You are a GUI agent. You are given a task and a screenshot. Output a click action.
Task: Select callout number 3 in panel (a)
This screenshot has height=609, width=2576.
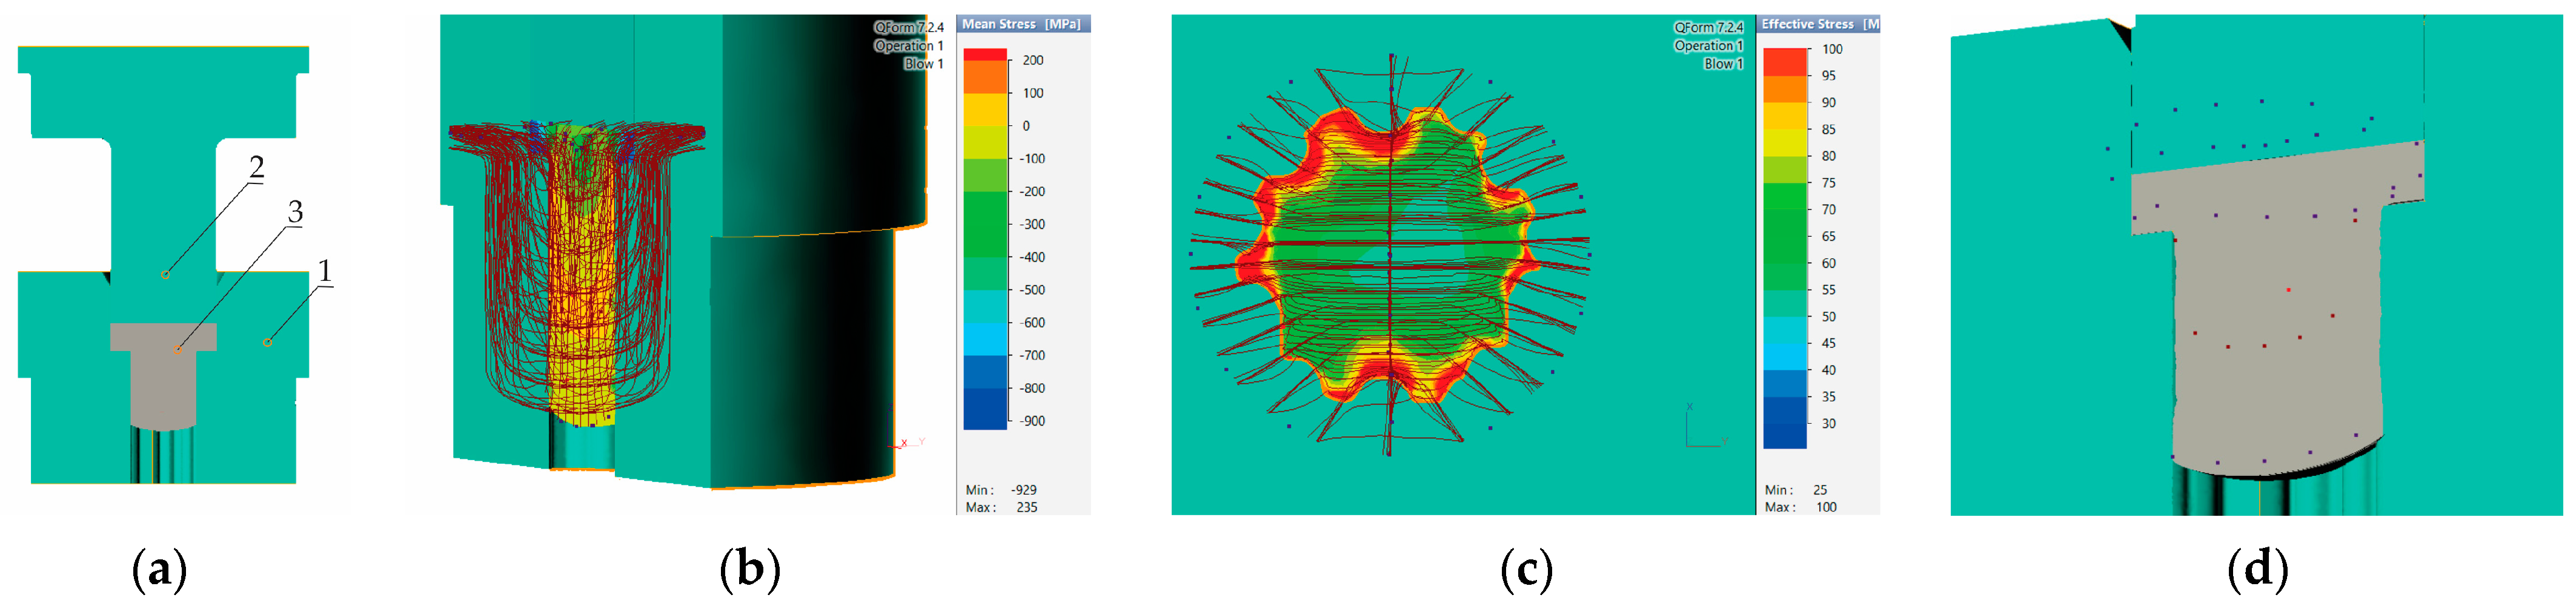pos(295,212)
